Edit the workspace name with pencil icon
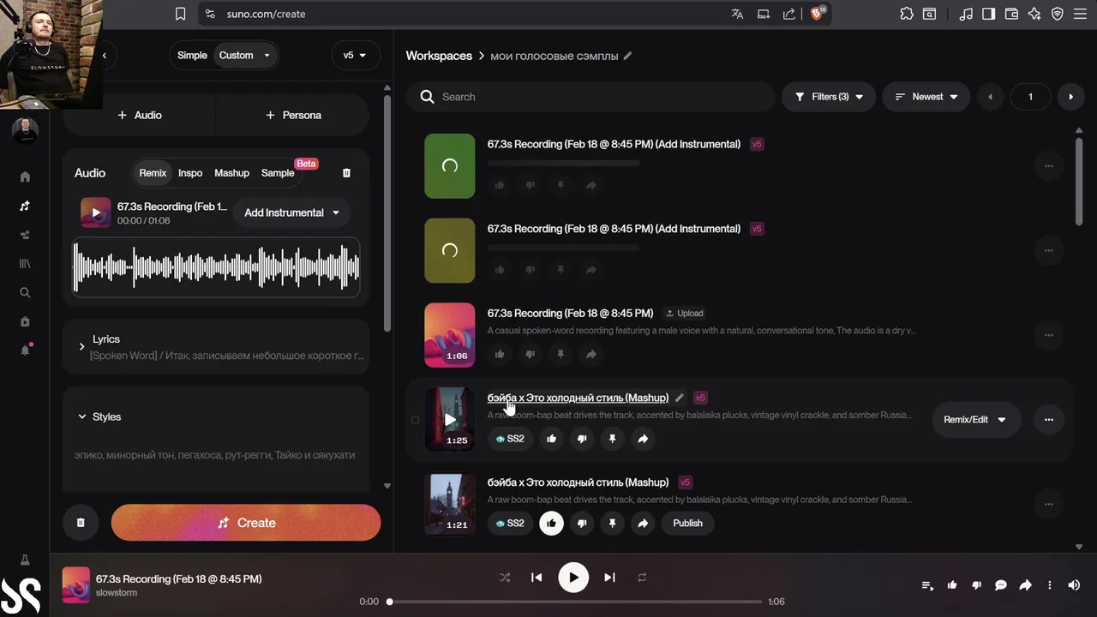The height and width of the screenshot is (617, 1097). [627, 56]
